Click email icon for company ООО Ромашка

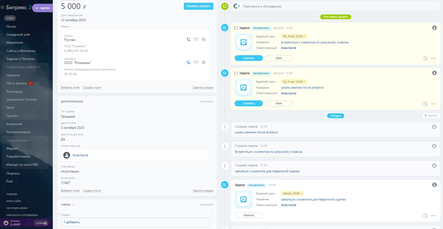tap(196, 62)
